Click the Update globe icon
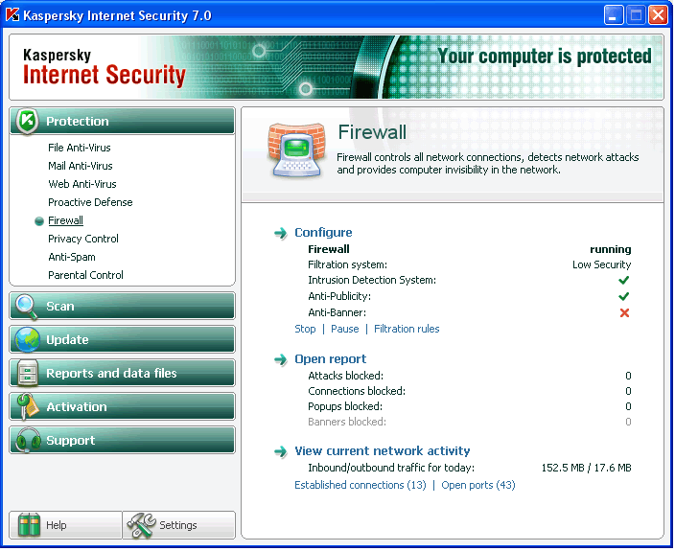The width and height of the screenshot is (675, 551). tap(27, 340)
